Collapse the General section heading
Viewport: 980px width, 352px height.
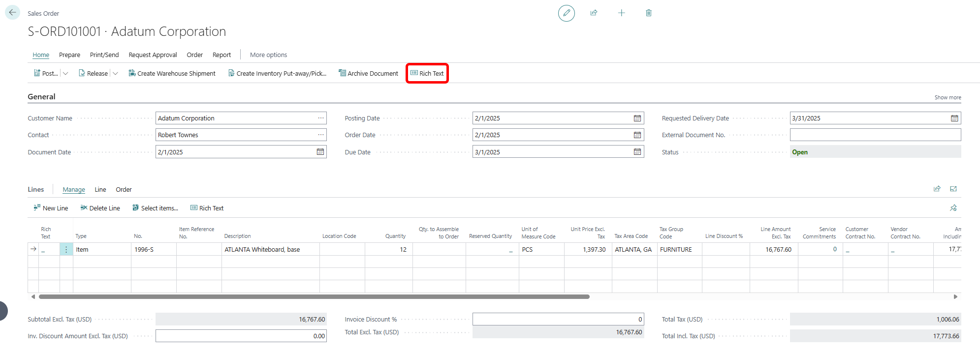point(41,97)
